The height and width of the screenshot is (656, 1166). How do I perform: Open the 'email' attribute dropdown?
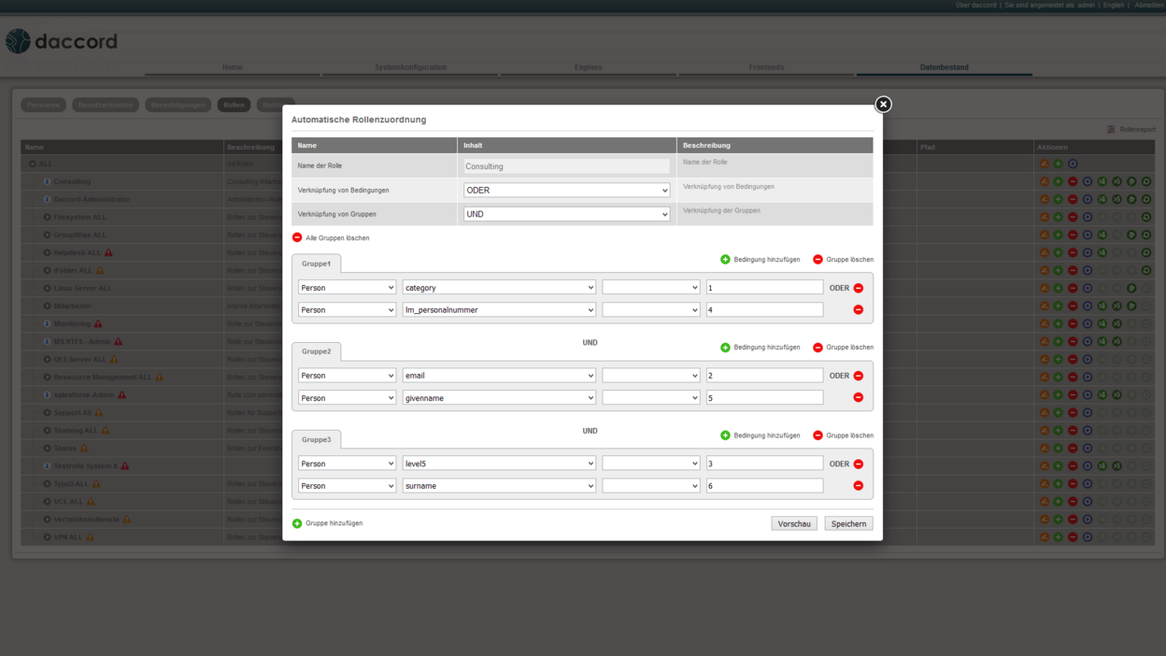499,376
